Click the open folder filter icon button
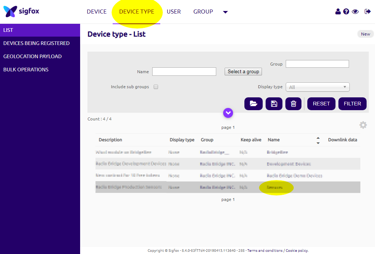 253,104
